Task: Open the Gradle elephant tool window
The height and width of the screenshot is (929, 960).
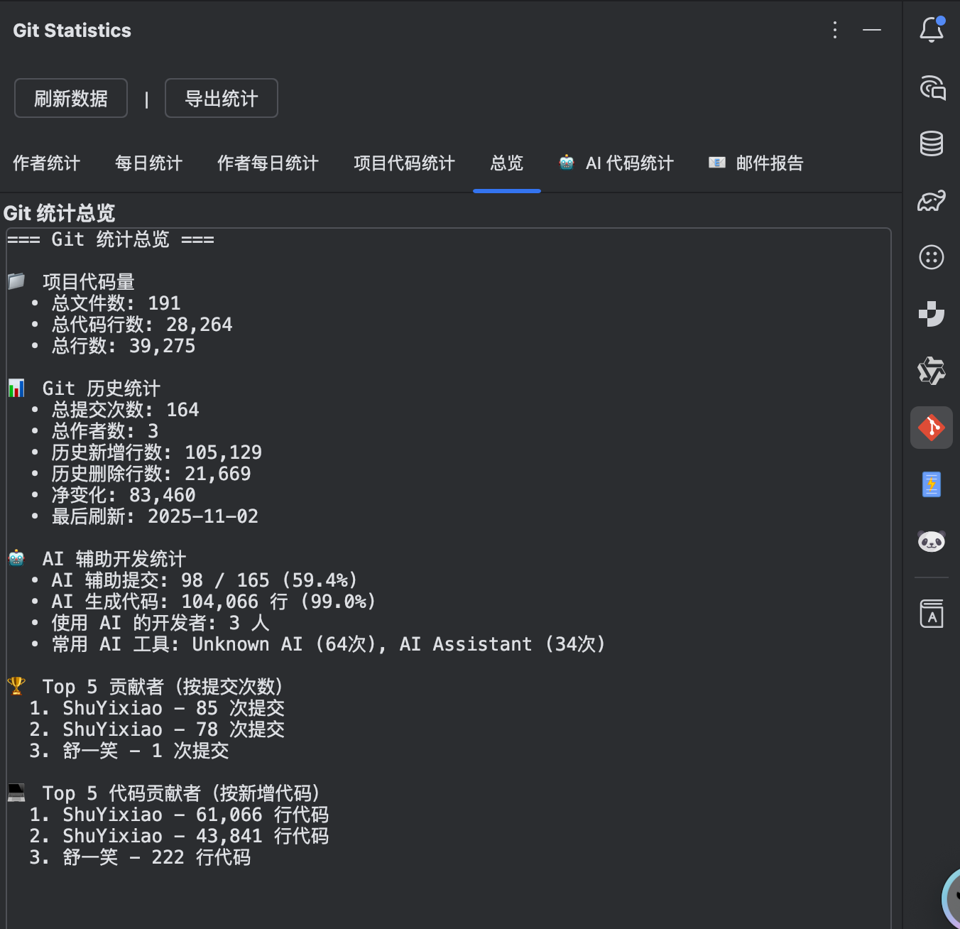Action: coord(931,200)
